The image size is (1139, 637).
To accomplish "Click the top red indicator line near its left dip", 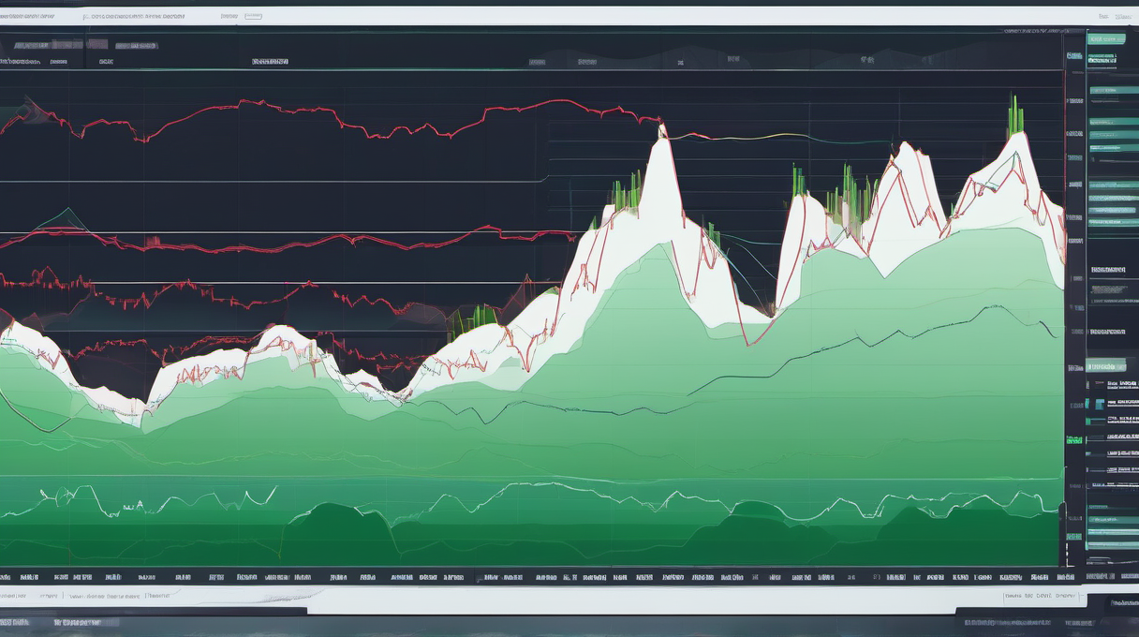I will (x=142, y=139).
